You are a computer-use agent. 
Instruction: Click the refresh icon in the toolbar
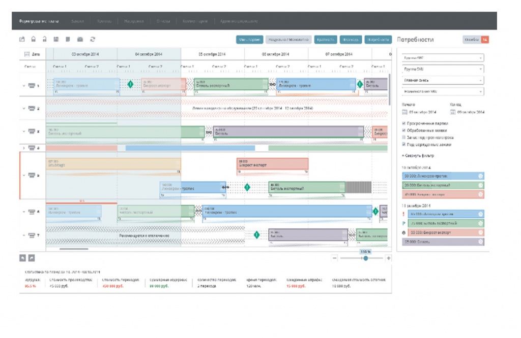point(93,39)
